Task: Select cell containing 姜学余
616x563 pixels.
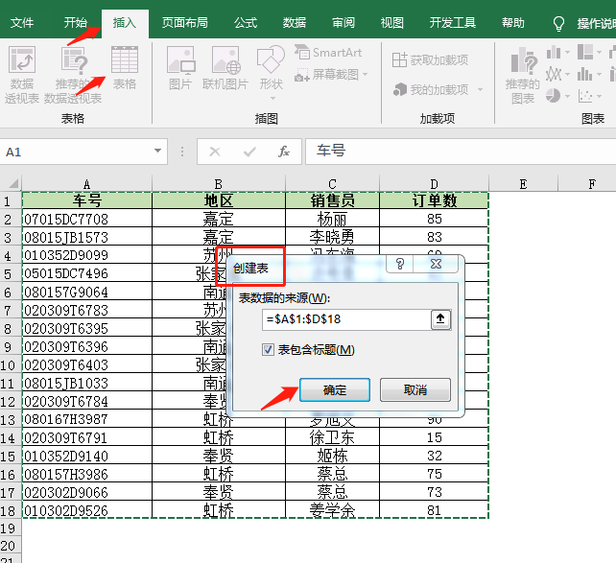Action: tap(332, 510)
